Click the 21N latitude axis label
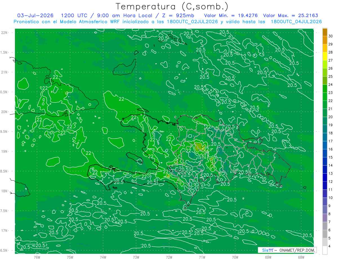This screenshot has width=338, height=261. [5, 72]
